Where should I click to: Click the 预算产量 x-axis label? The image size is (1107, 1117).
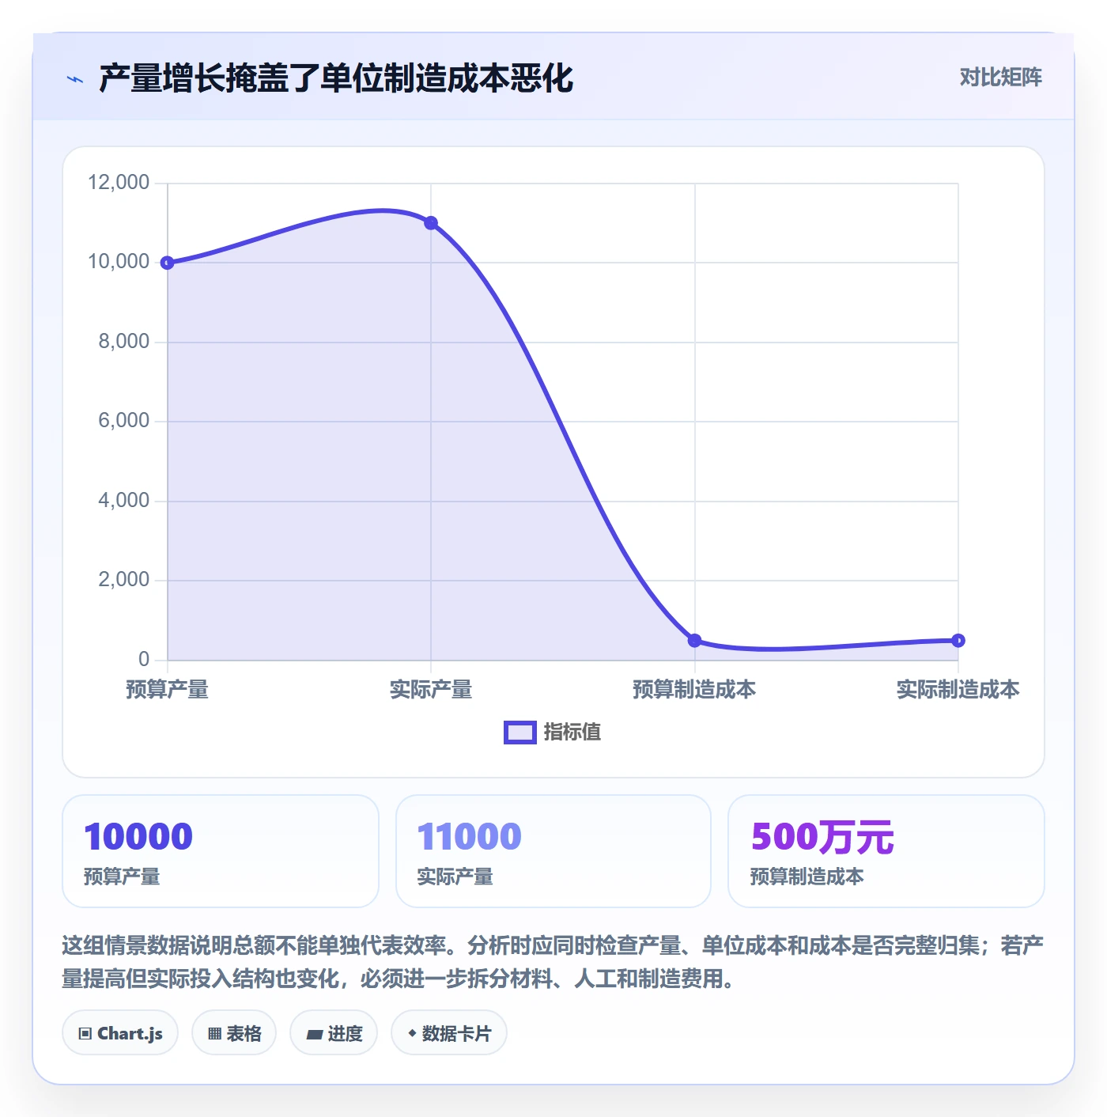[168, 690]
